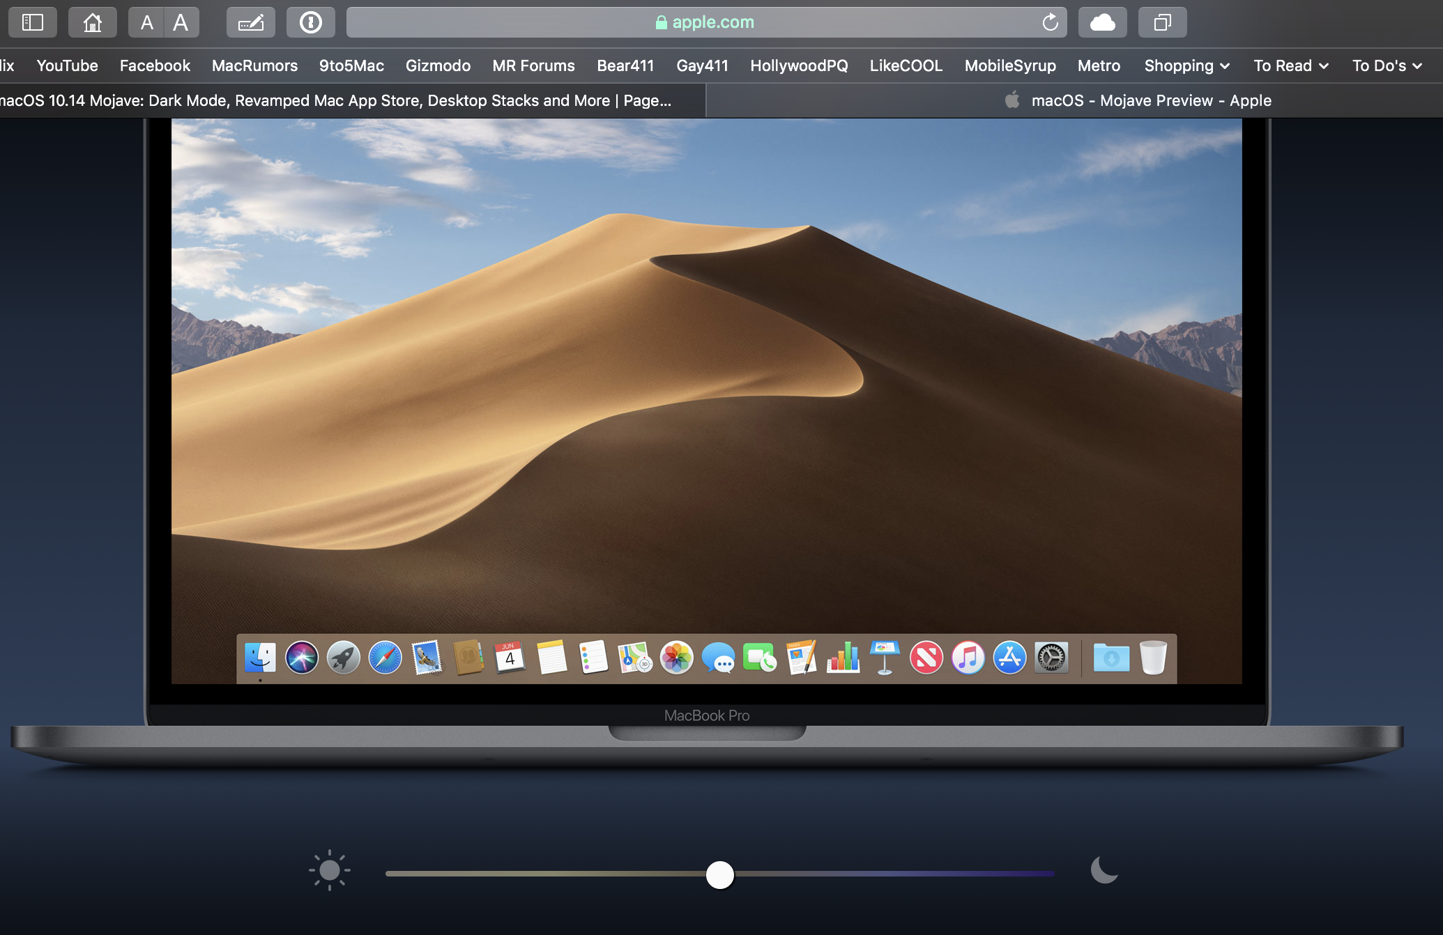1443x935 pixels.
Task: Expand the To Read bookmarks folder
Action: (1291, 65)
